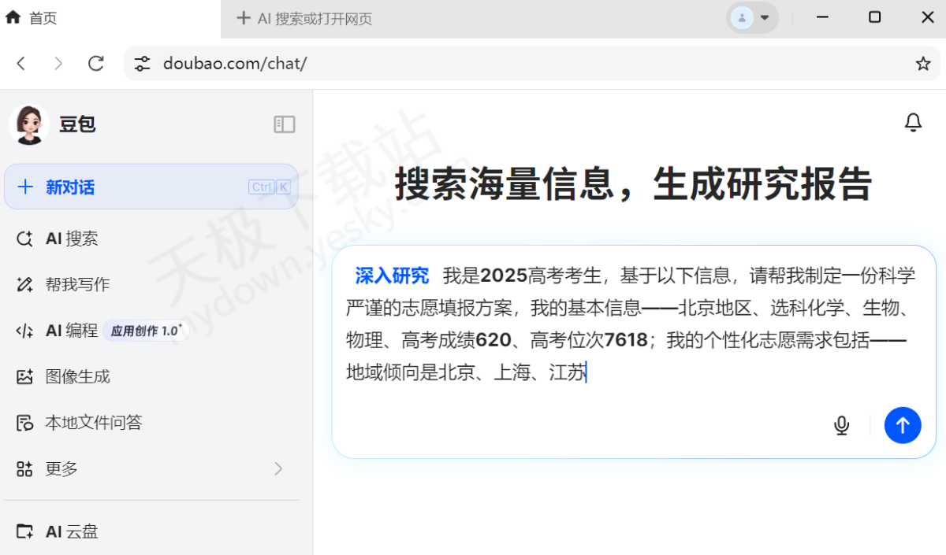Toggle the 深入研究 deep research mode
Screen dimensions: 946x555
(392, 276)
